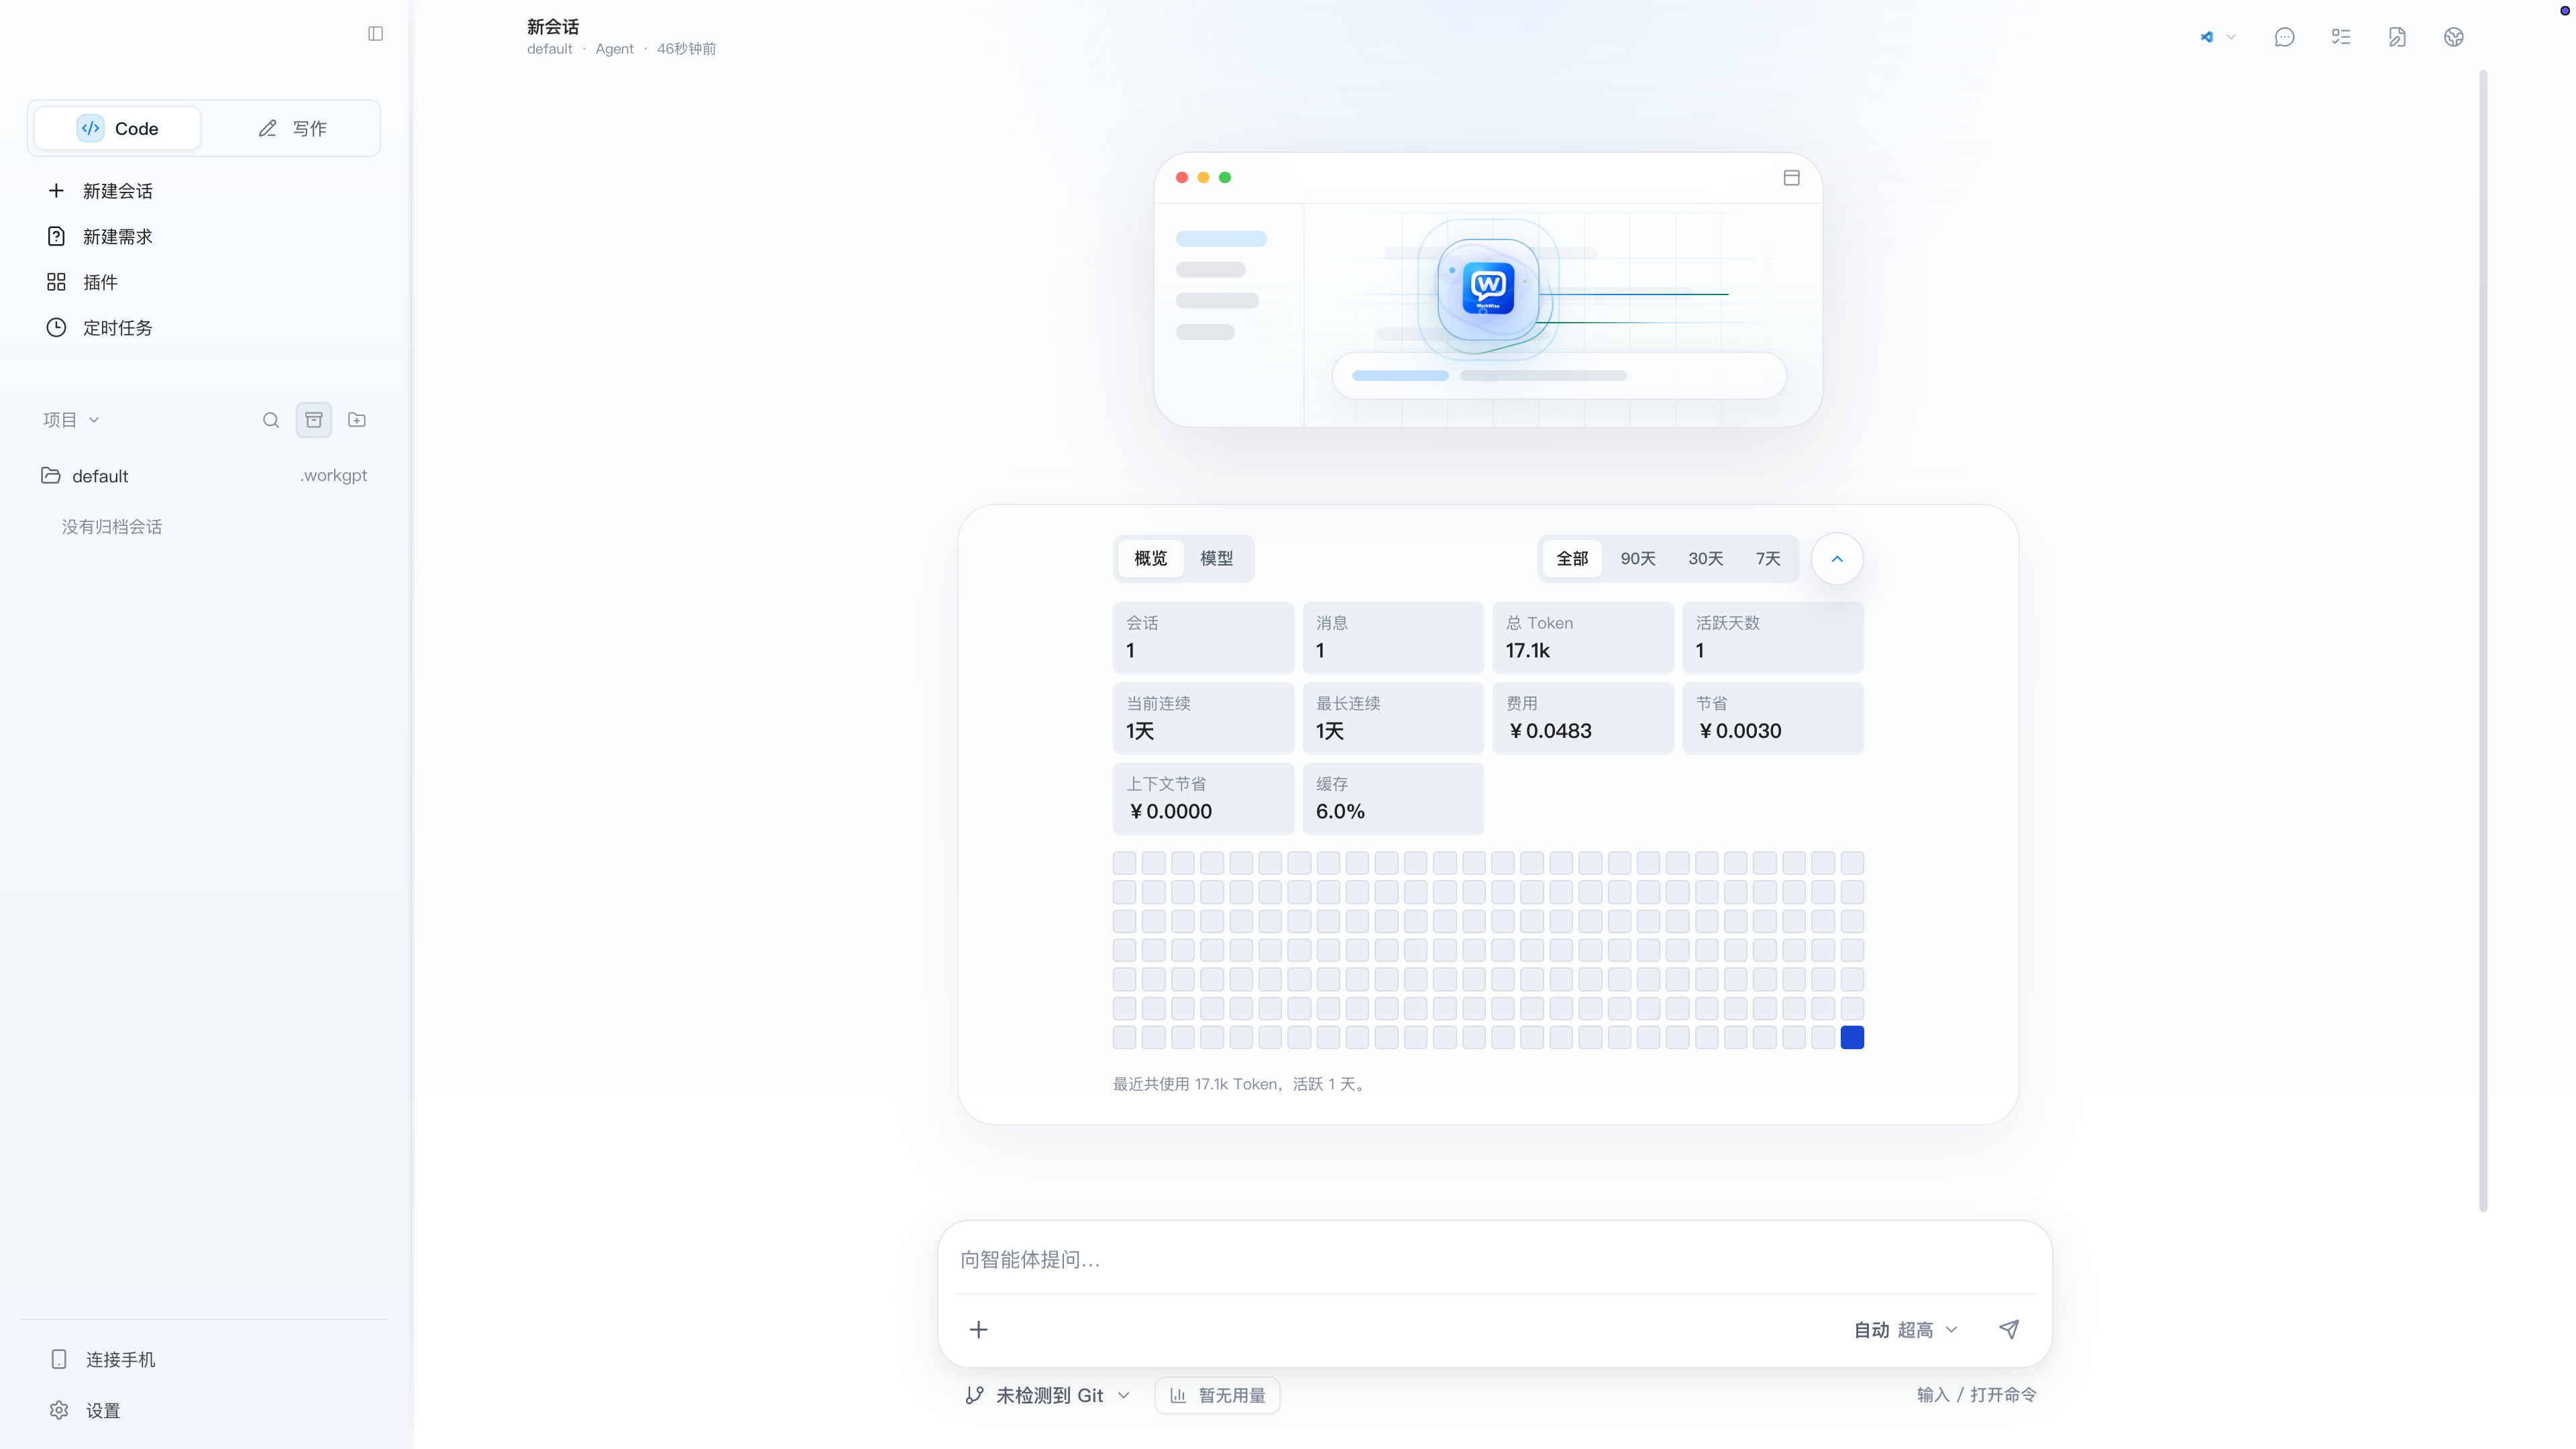Switch to Code mode
This screenshot has width=2576, height=1449.
tap(117, 128)
